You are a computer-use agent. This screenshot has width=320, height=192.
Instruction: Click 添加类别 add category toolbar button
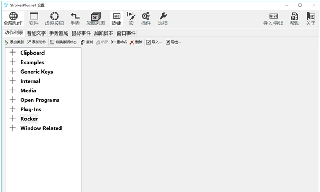pos(14,42)
